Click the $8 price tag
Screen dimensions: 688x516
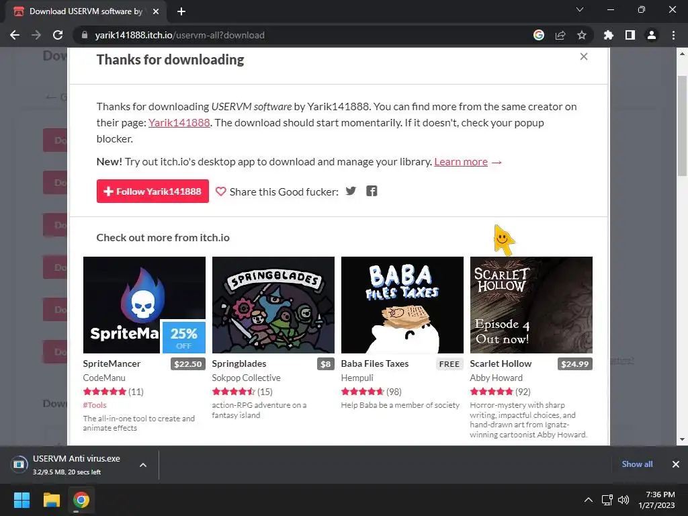(326, 364)
